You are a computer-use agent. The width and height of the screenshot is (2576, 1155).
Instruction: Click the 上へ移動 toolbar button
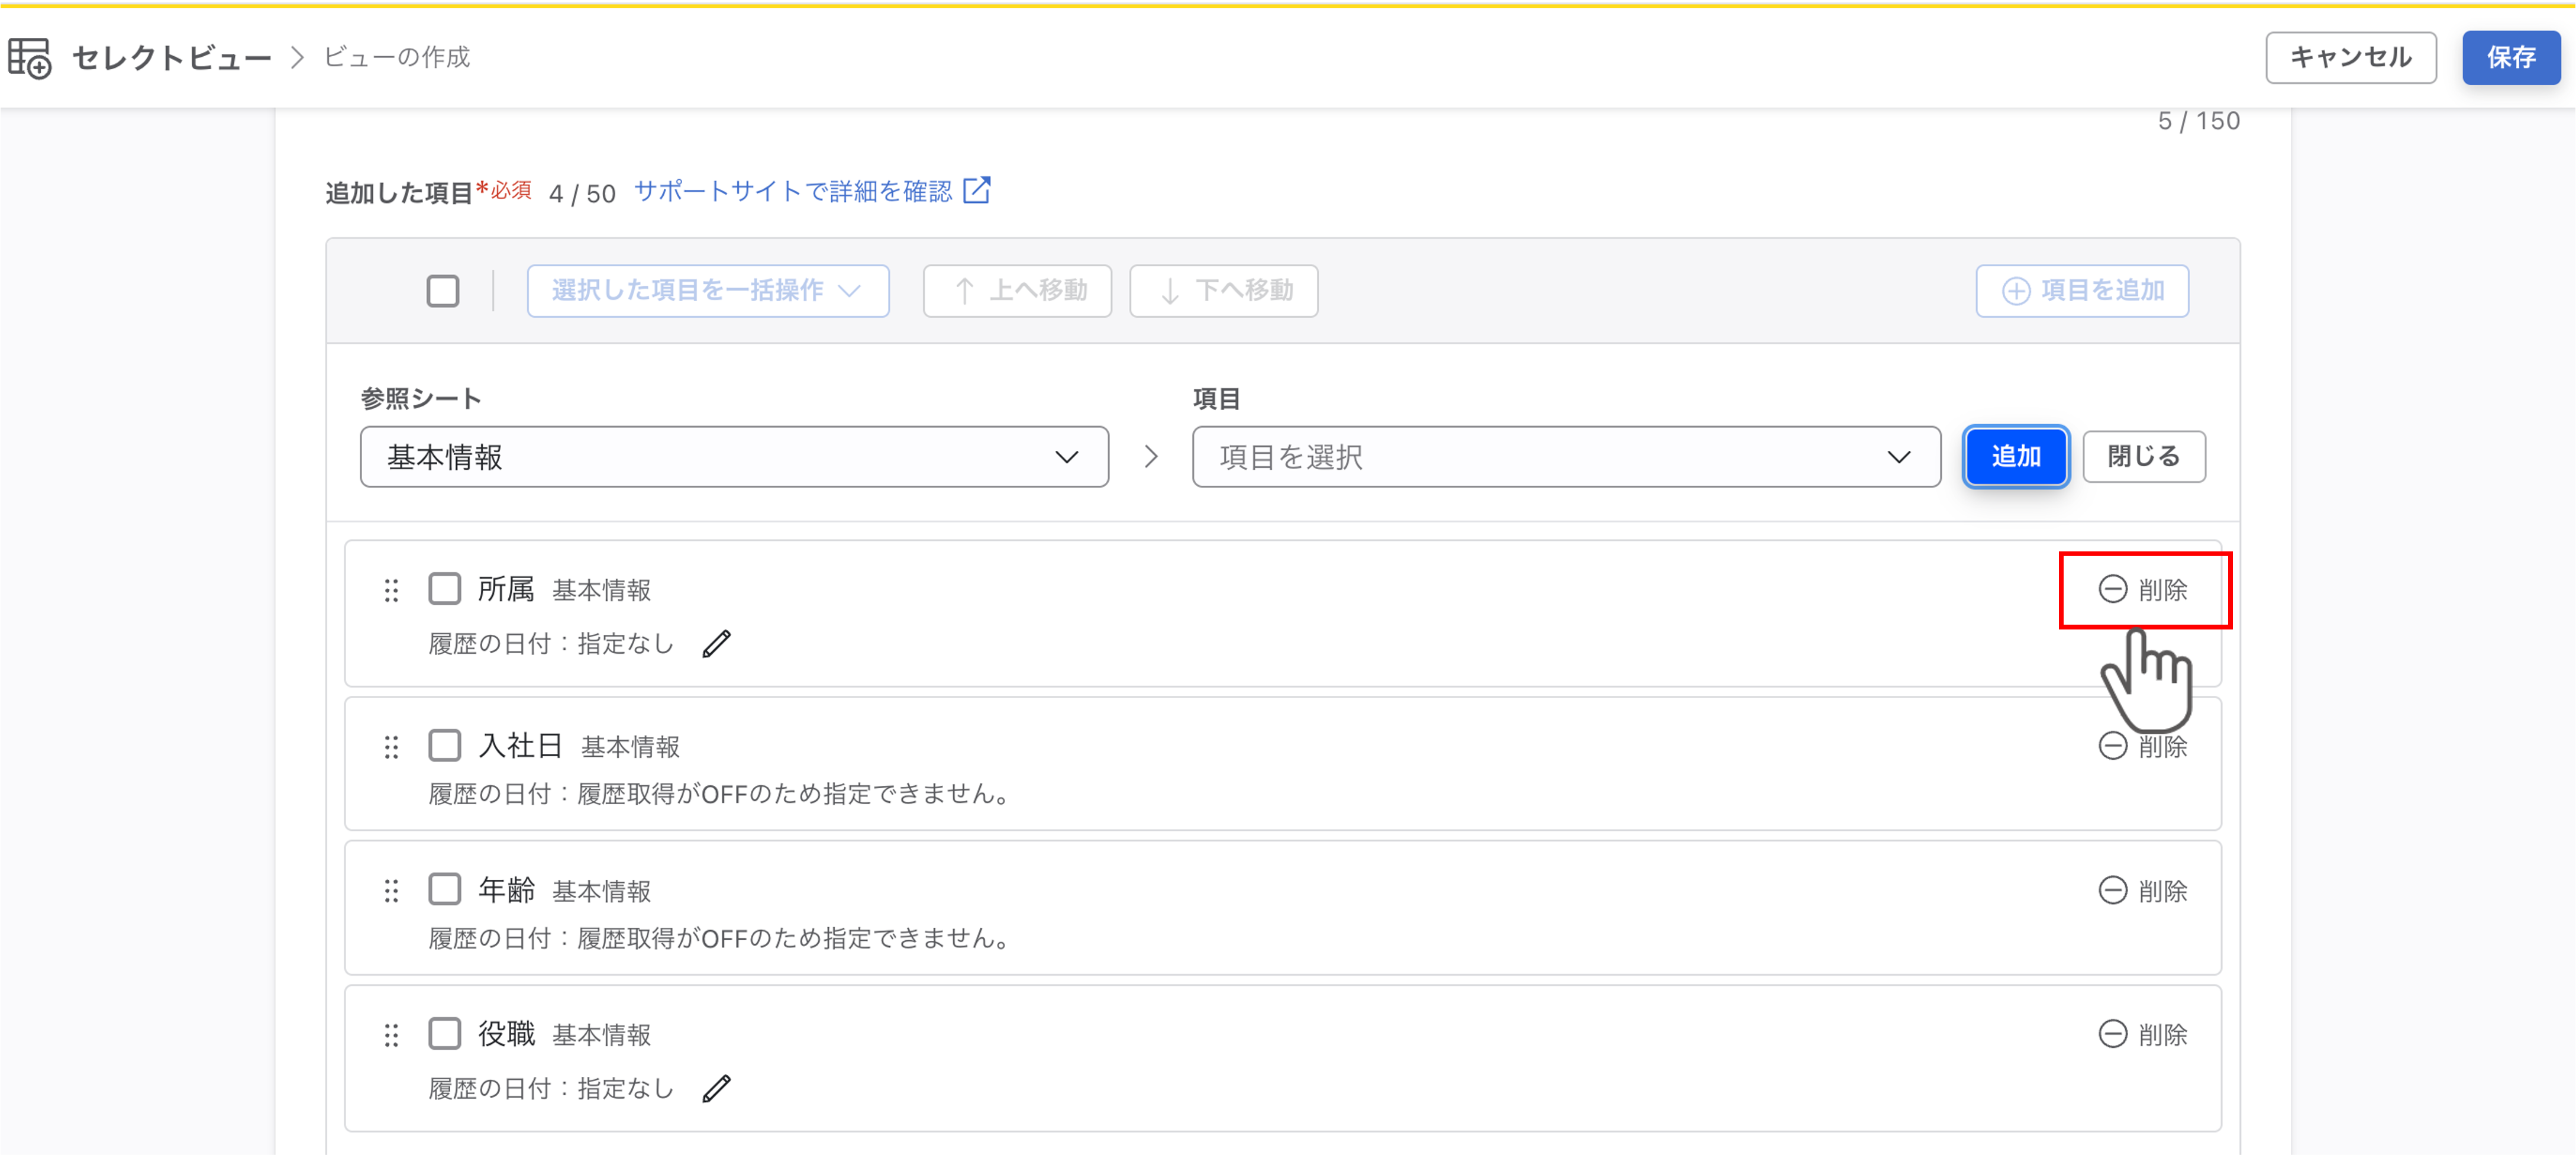click(x=1017, y=291)
